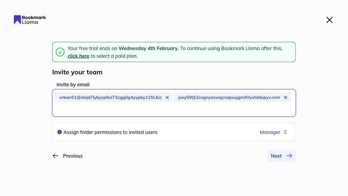Click the green checkmark trial status icon
This screenshot has height=196, width=348.
[x=60, y=52]
